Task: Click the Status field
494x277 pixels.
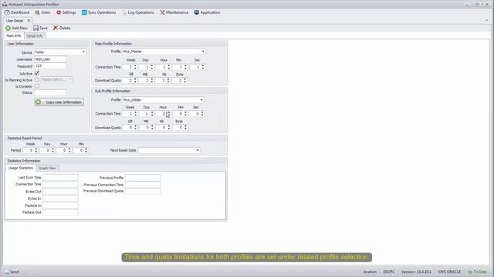Action: [x=50, y=92]
